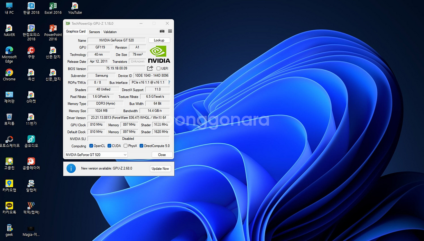The width and height of the screenshot is (424, 241).
Task: Open the GPU-Z hamburger menu
Action: point(170,31)
